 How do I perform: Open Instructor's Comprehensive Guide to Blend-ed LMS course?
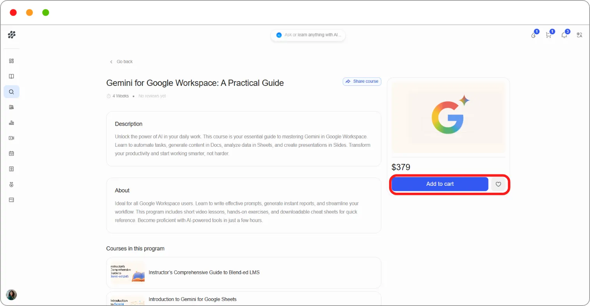pos(244,272)
